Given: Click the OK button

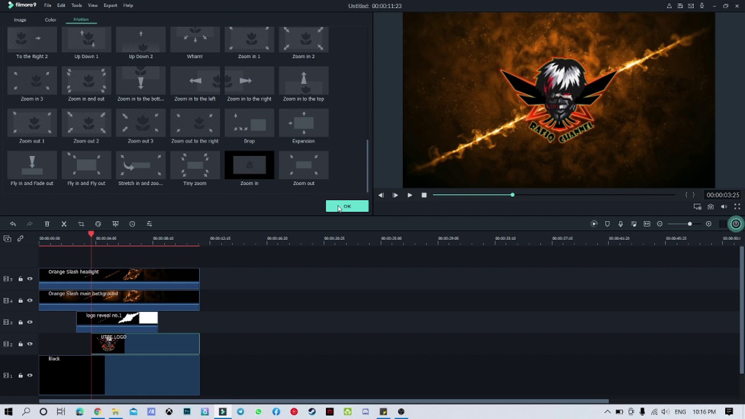Looking at the screenshot, I should [x=347, y=207].
